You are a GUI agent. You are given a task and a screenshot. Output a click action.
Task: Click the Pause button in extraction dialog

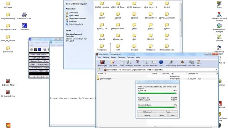point(168,112)
